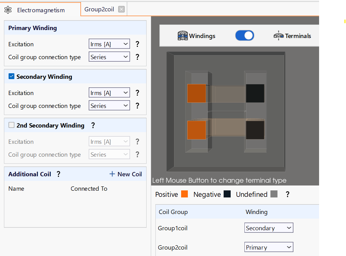Select the Group2coil row label in table
Screen dimensions: 346x256
(x=173, y=248)
